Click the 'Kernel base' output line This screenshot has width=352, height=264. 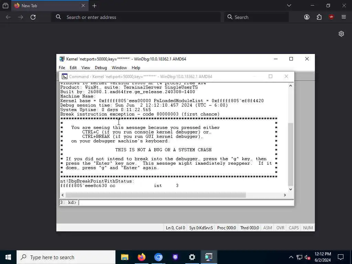(162, 101)
